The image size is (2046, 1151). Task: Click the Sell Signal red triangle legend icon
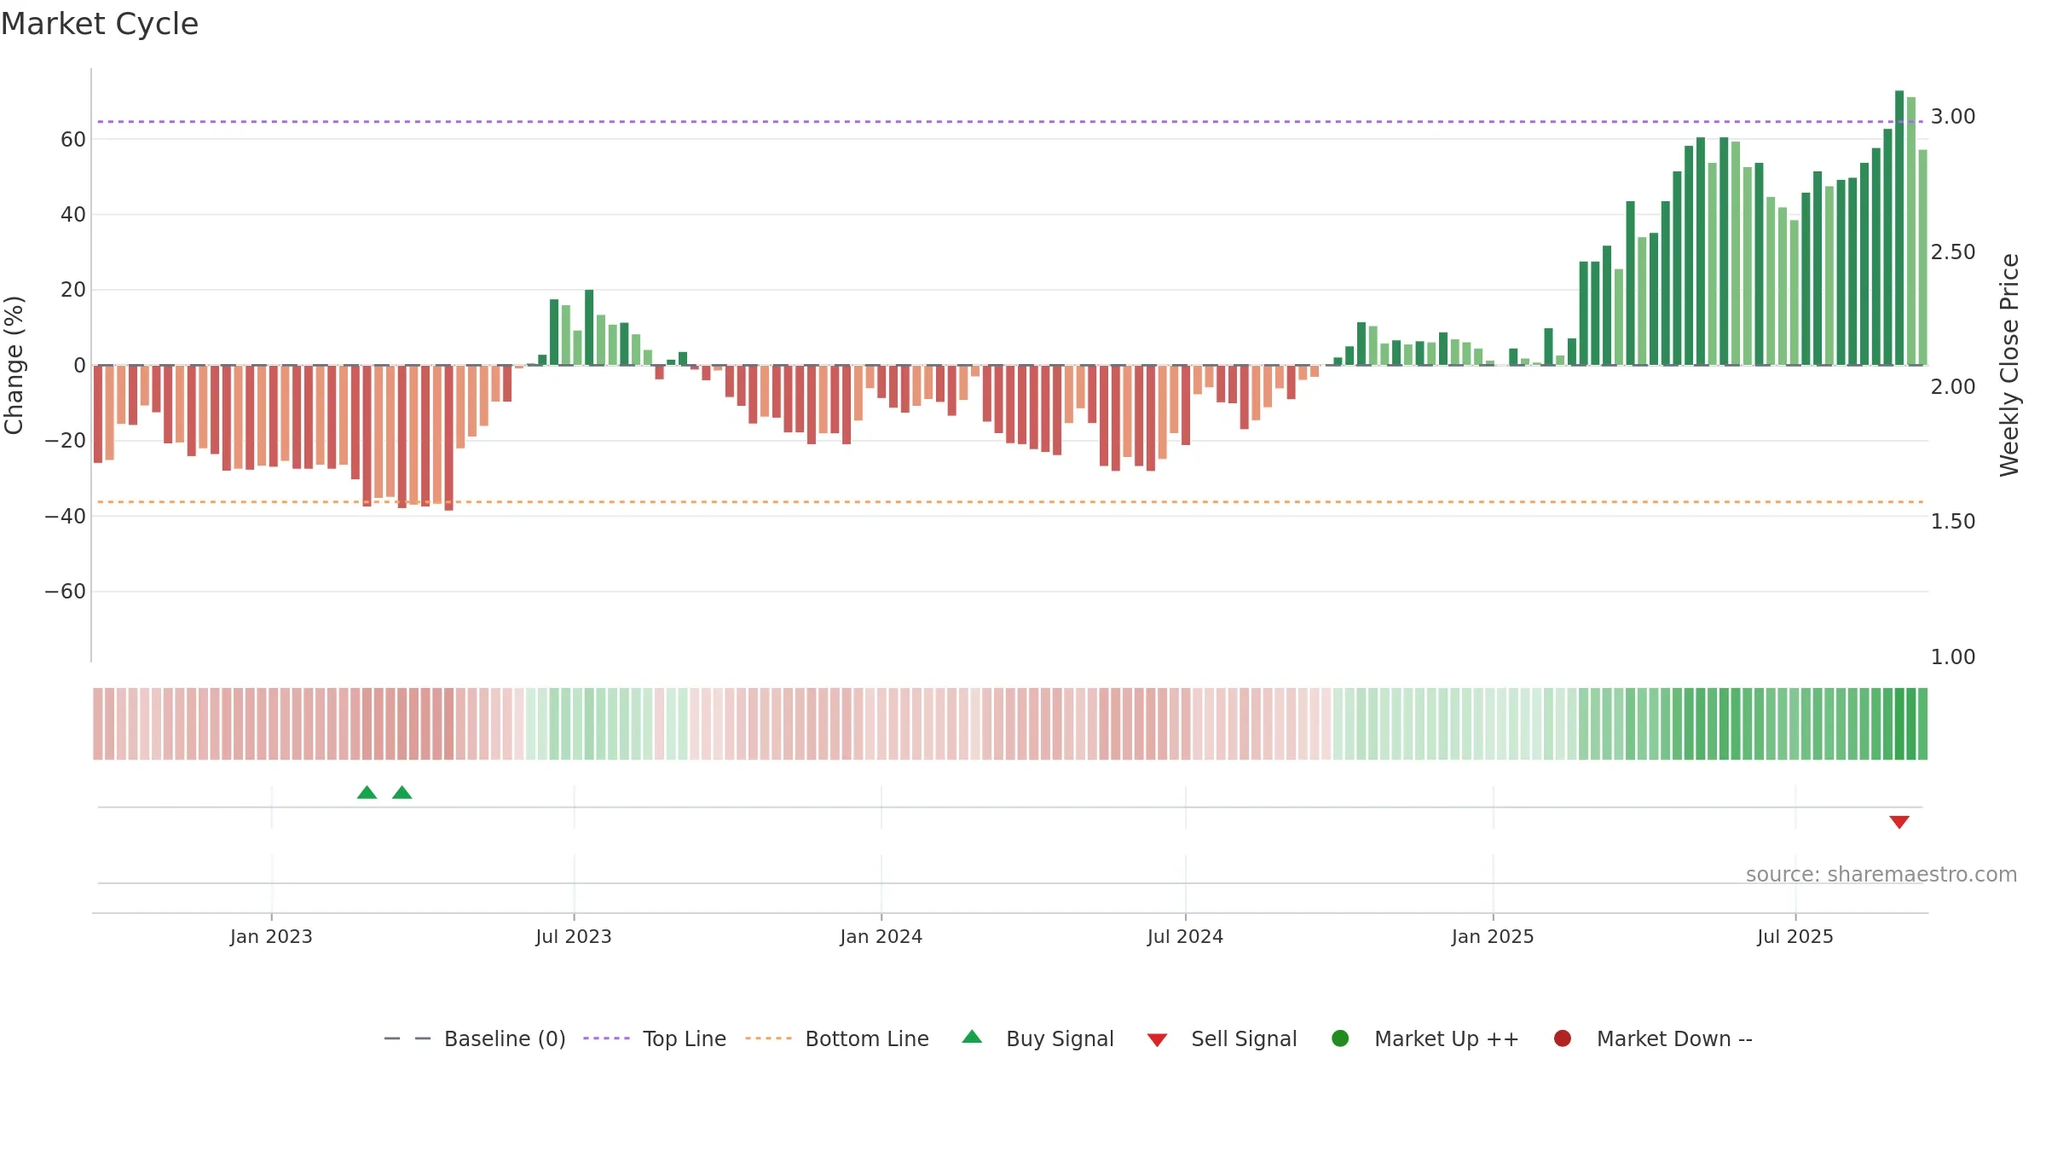click(1157, 1040)
